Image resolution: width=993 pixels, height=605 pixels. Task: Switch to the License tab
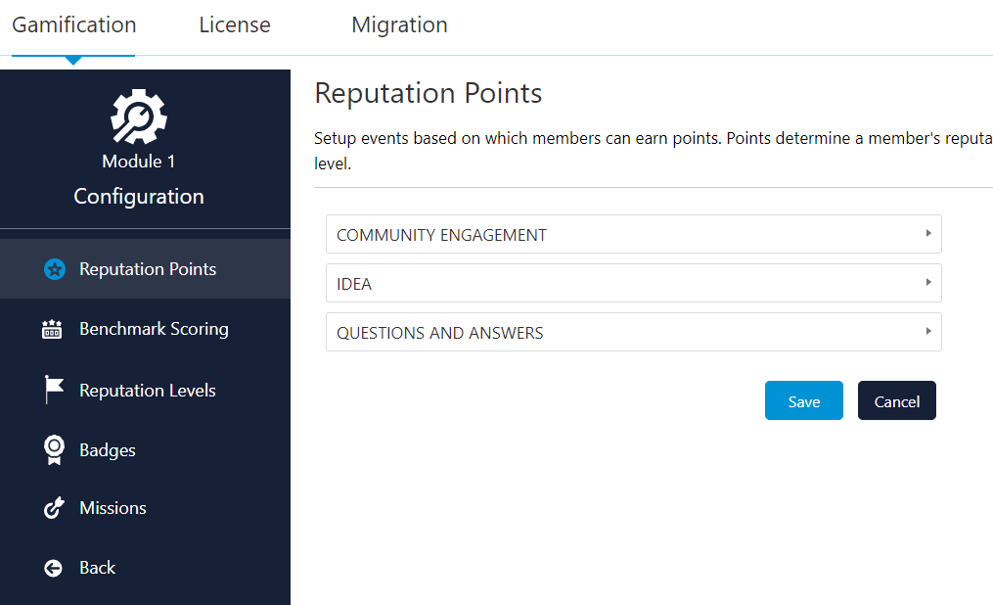(x=234, y=25)
